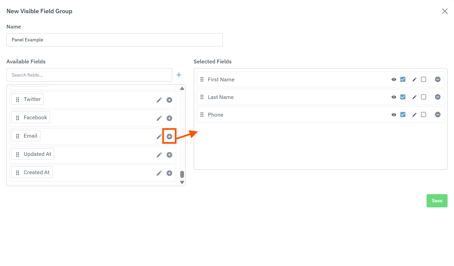
Task: Edit the Updated At field with the pencil icon
Action: point(159,155)
